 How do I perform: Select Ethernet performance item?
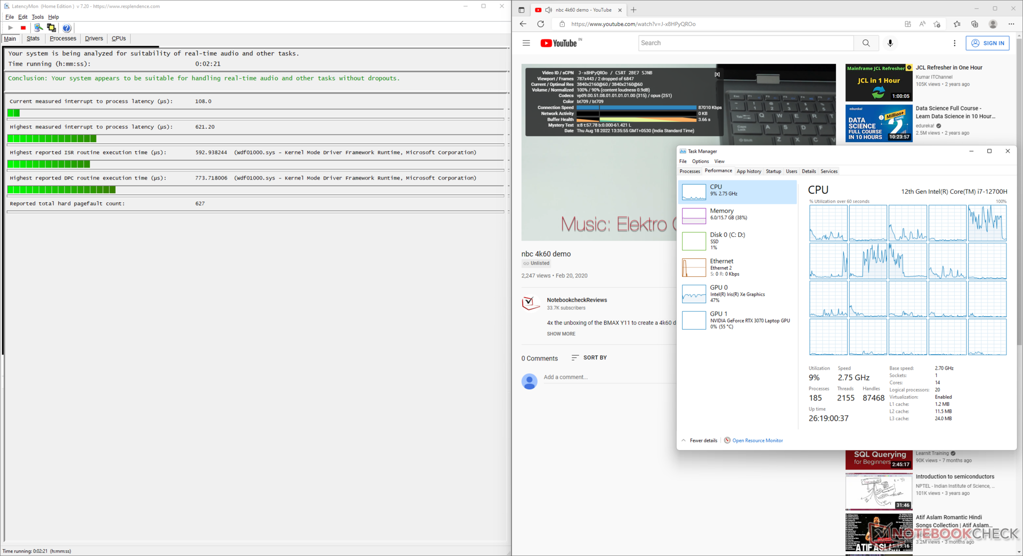[x=737, y=267]
